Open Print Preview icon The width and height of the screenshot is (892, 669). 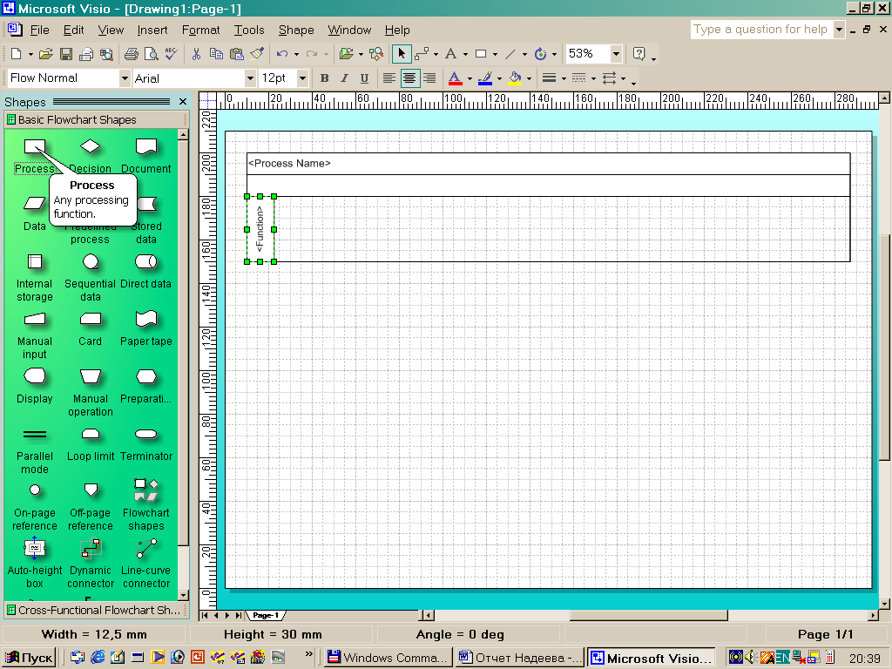pyautogui.click(x=152, y=53)
